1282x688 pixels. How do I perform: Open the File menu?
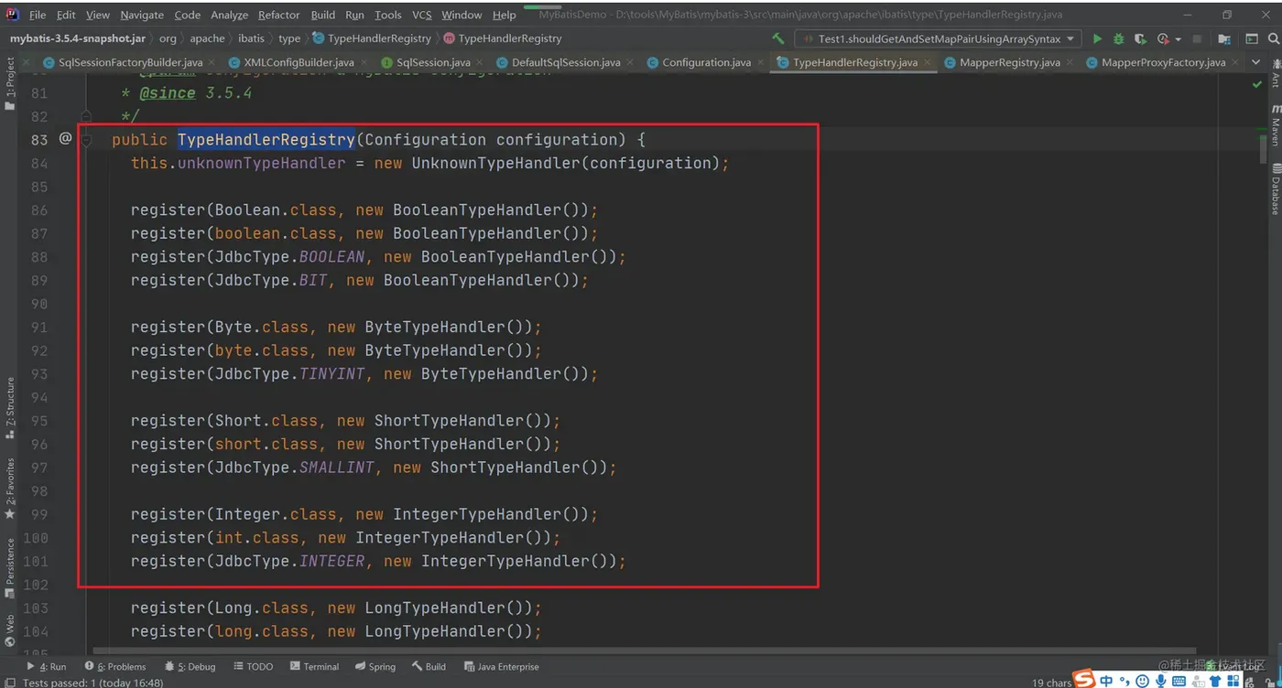click(38, 15)
